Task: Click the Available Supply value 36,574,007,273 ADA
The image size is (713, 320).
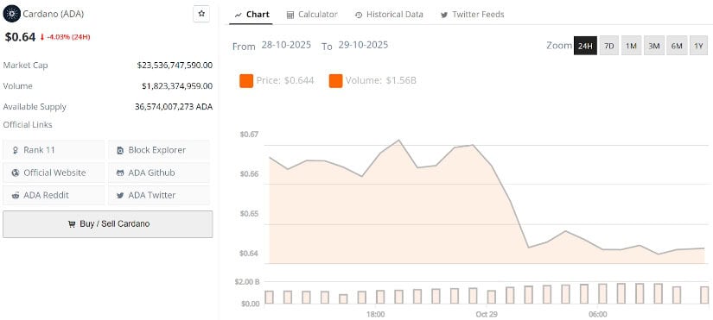Action: [174, 107]
